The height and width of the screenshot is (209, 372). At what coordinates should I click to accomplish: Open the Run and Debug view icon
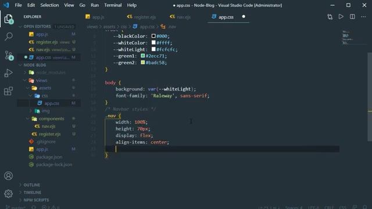(x=9, y=73)
